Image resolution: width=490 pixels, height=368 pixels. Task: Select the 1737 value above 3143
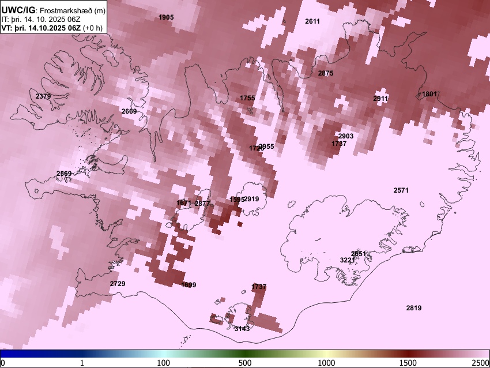pyautogui.click(x=259, y=287)
